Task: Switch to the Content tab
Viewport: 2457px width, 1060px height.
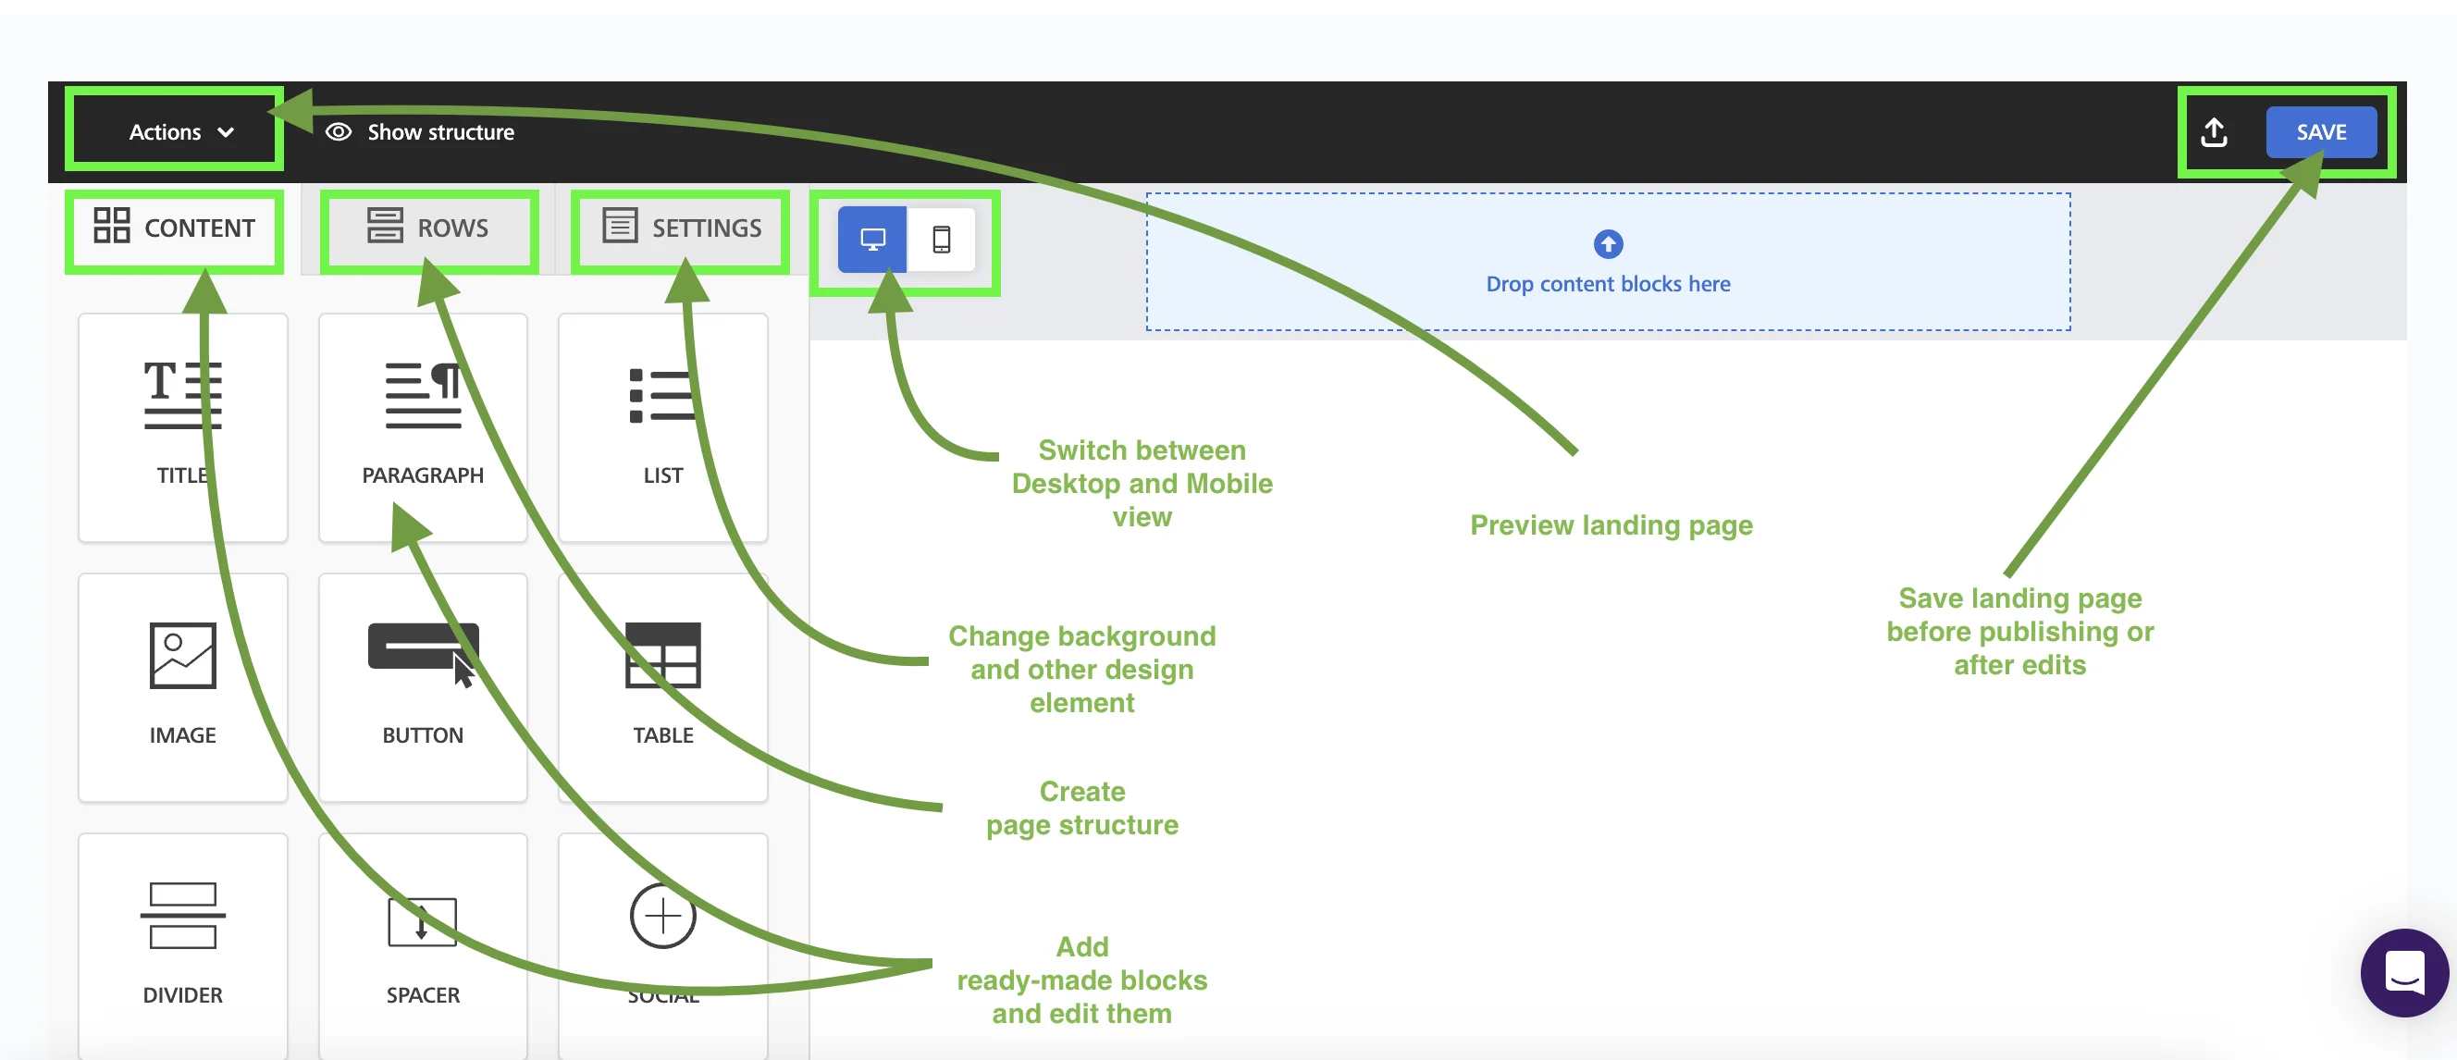Action: click(x=175, y=227)
